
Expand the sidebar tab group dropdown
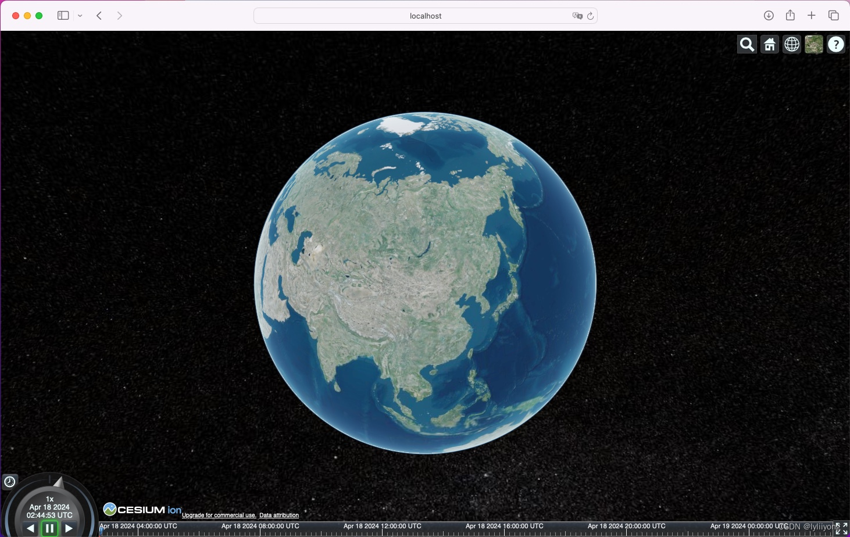coord(80,16)
